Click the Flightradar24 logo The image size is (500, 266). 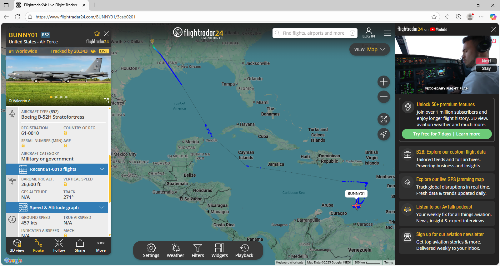click(198, 32)
